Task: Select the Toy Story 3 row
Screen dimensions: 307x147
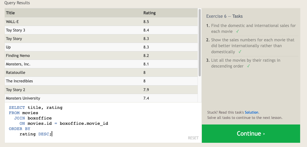Action: [101, 30]
